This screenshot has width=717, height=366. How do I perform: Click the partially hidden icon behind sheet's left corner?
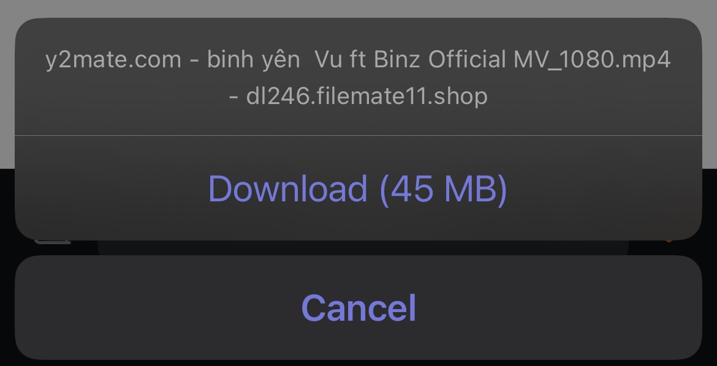pyautogui.click(x=52, y=242)
